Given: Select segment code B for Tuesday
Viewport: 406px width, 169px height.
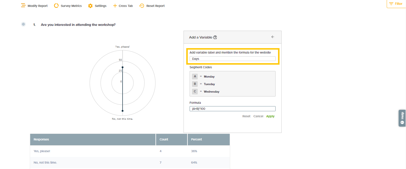Looking at the screenshot, I should 195,84.
